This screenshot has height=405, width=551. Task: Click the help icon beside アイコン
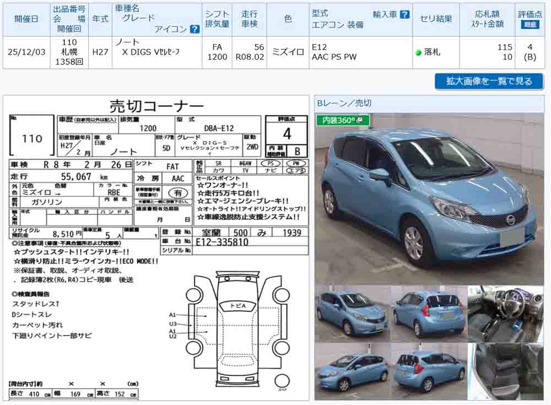coord(194,29)
